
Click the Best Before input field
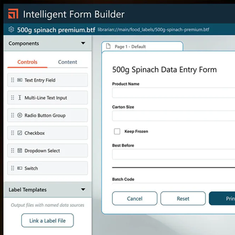pyautogui.click(x=173, y=154)
